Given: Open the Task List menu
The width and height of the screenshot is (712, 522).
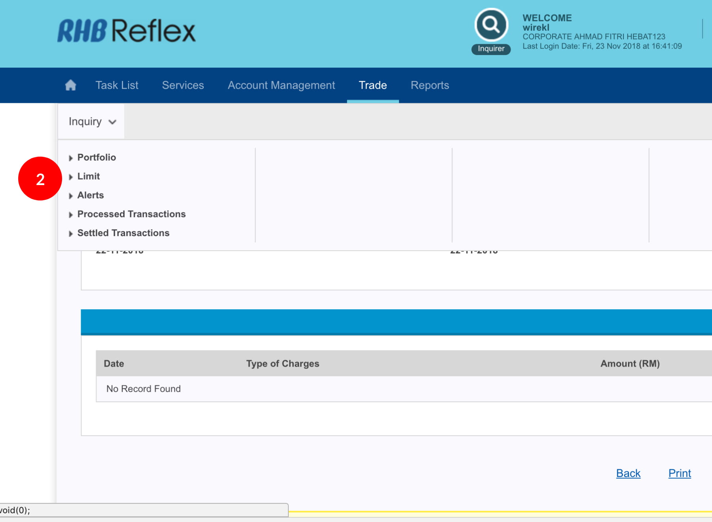Looking at the screenshot, I should pyautogui.click(x=117, y=85).
